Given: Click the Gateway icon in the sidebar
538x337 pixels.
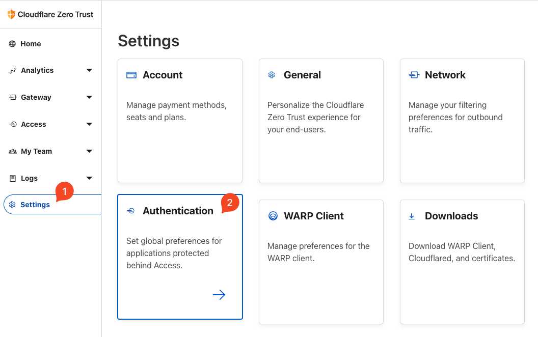Looking at the screenshot, I should [13, 97].
